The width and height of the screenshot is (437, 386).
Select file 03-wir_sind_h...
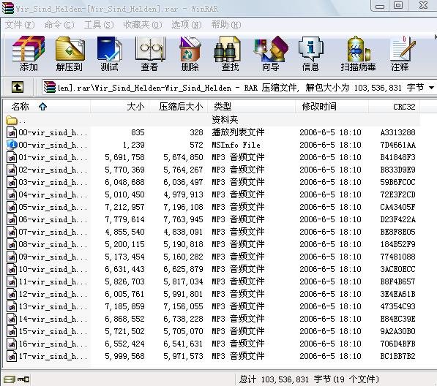53,183
